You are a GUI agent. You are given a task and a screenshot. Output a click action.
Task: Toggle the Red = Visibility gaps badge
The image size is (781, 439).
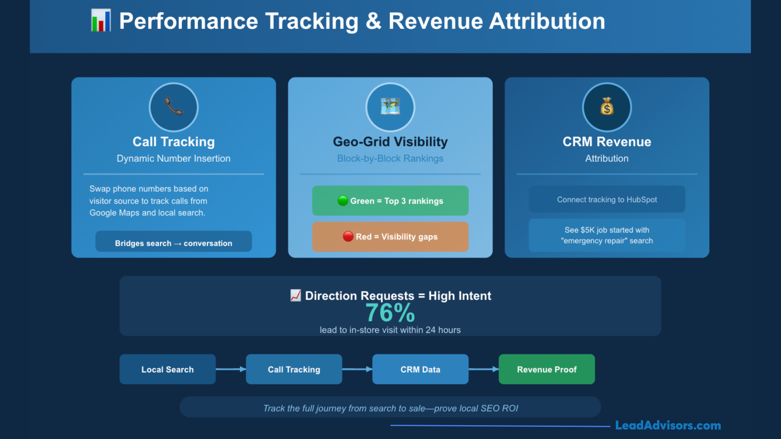[x=390, y=237]
